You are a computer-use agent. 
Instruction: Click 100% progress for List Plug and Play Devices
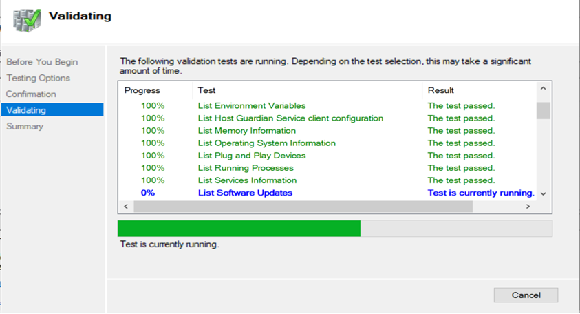153,156
